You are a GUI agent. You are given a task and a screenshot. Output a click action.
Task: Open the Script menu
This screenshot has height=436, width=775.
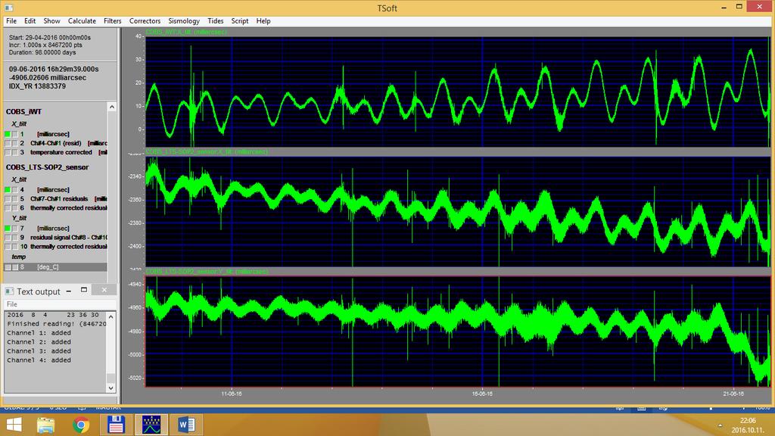pyautogui.click(x=240, y=20)
